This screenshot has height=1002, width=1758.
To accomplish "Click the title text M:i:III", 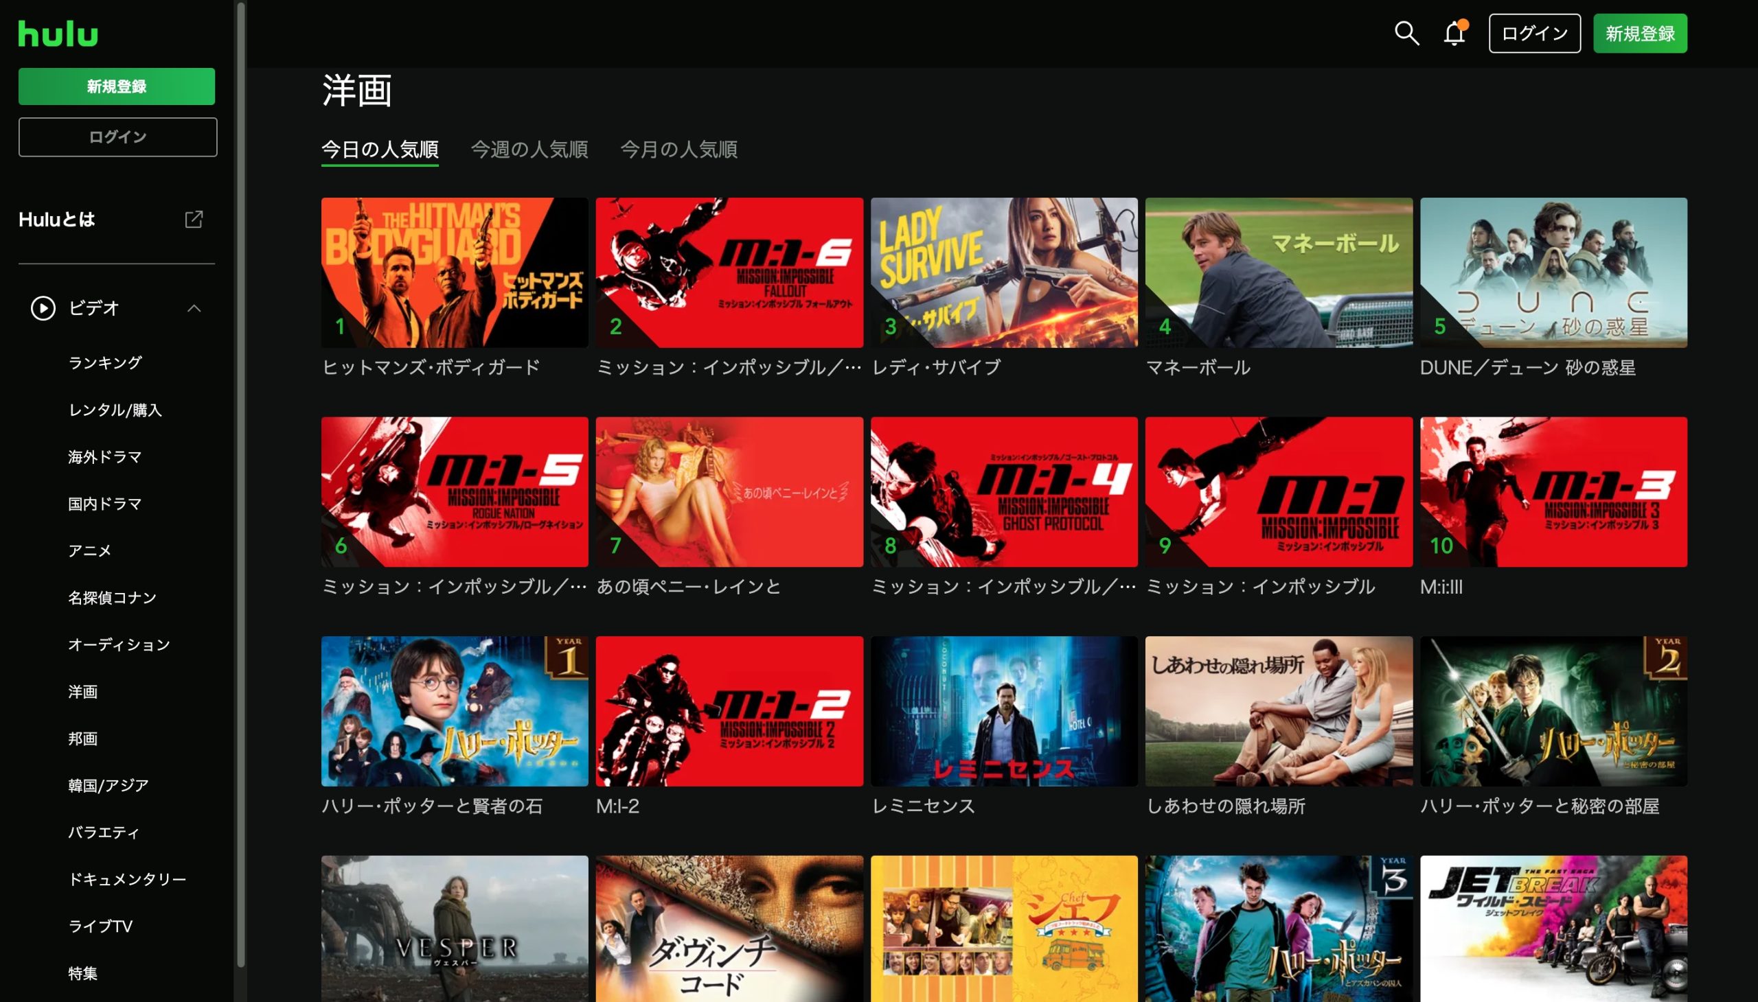I will coord(1441,587).
